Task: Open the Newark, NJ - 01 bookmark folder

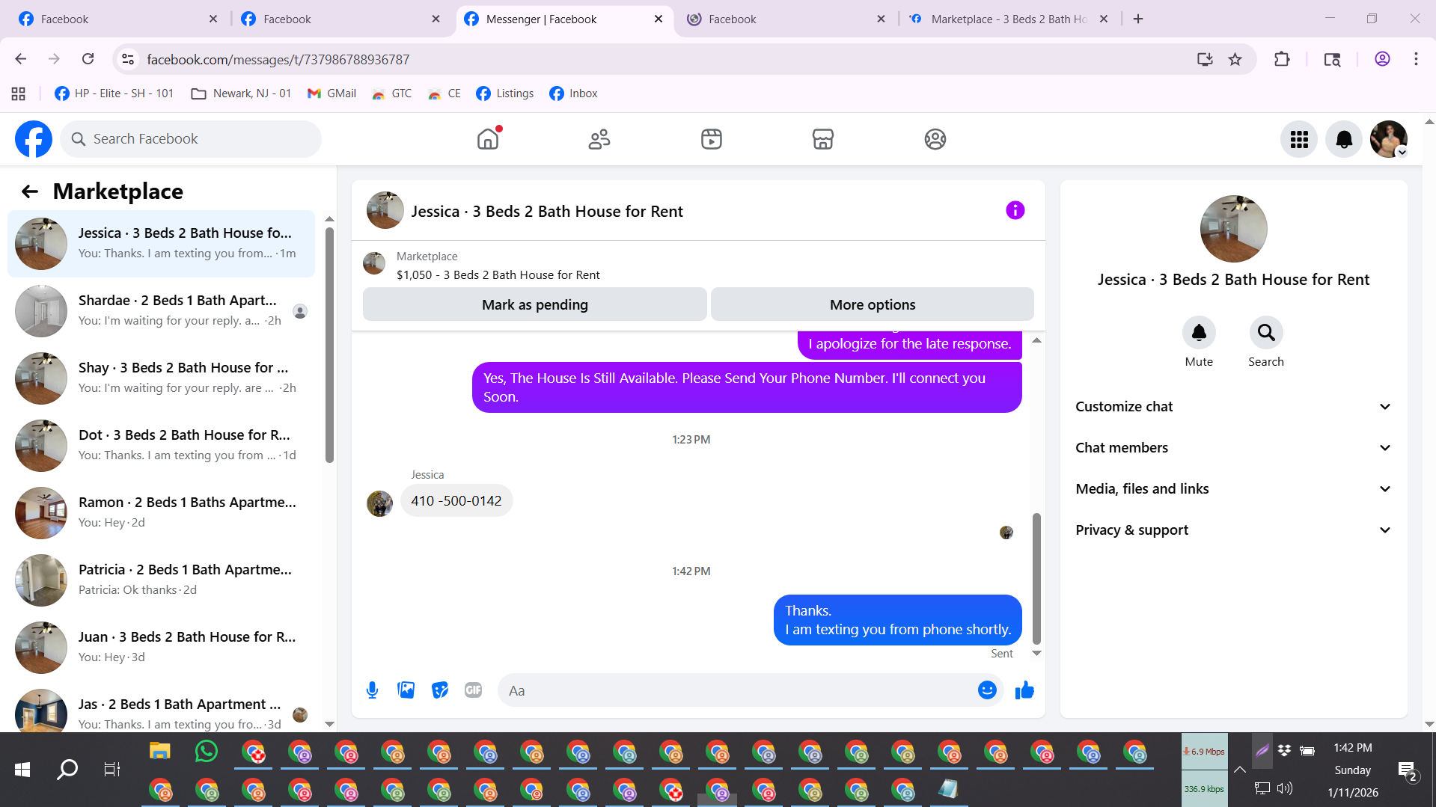Action: 241,93
